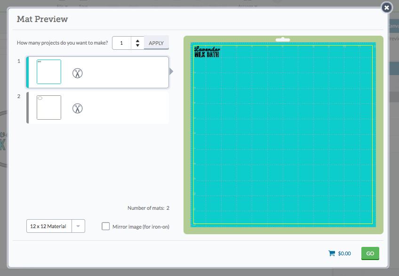Enable Mirror image (for iron-on) checkbox
Screen dimensions: 399x276
pos(105,226)
